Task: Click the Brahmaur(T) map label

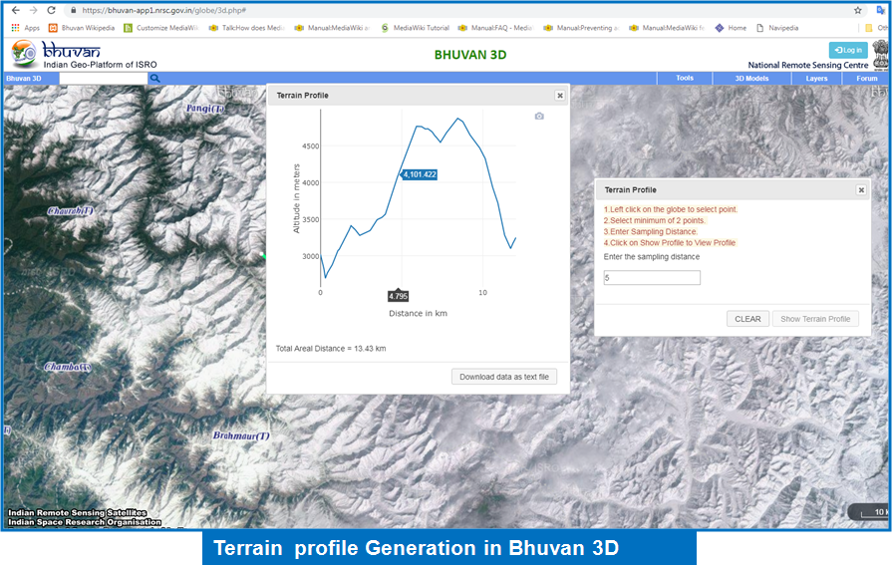Action: [x=241, y=436]
